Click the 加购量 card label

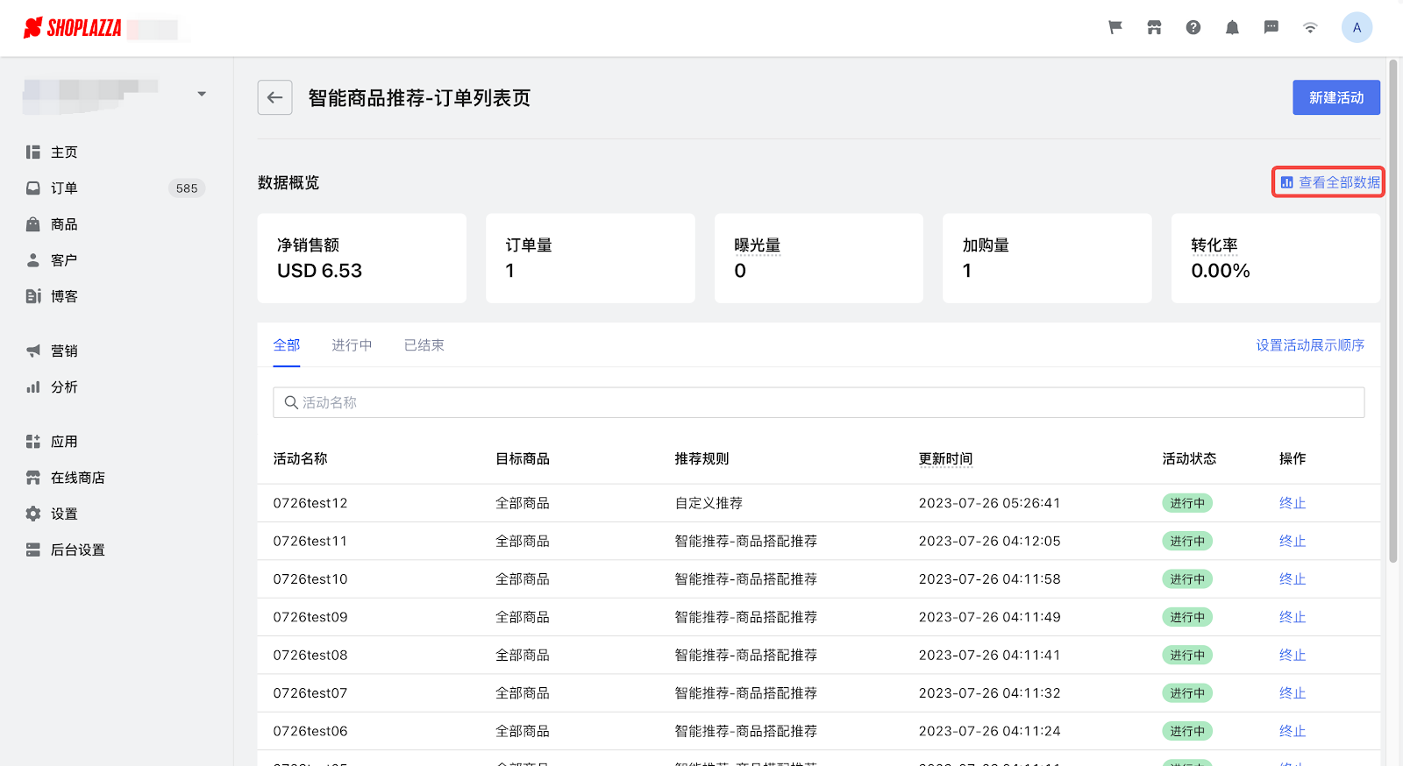tap(986, 245)
